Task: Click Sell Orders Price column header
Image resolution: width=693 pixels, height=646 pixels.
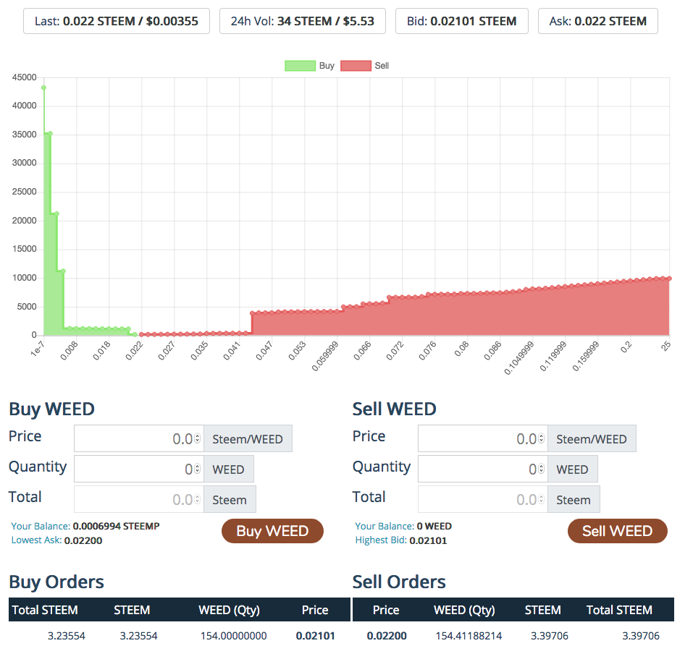Action: 386,611
